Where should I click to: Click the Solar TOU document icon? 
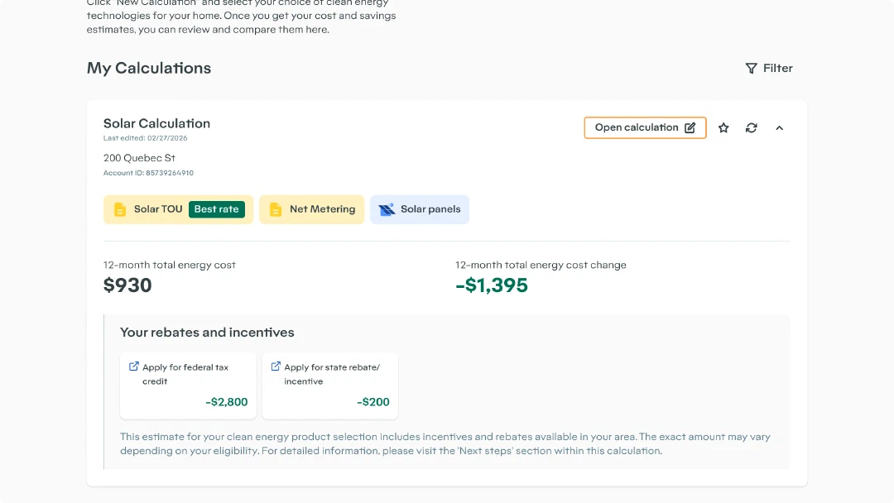pos(120,209)
